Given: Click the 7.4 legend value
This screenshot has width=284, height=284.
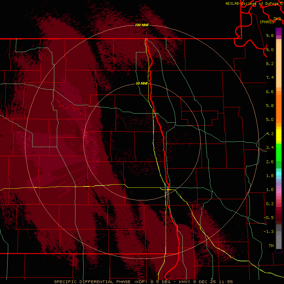Looking at the screenshot, I should [x=270, y=78].
